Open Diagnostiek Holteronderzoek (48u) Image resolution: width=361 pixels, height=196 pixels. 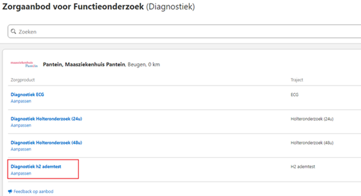[x=46, y=143]
